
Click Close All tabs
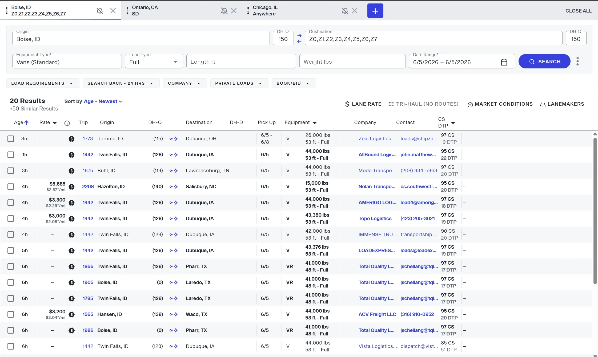[579, 11]
